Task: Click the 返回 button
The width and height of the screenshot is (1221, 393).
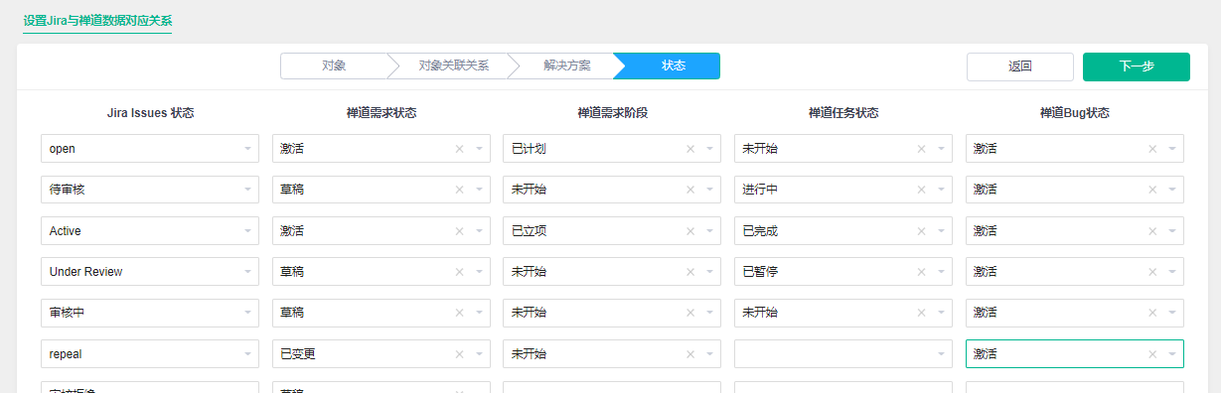Action: pos(1020,66)
